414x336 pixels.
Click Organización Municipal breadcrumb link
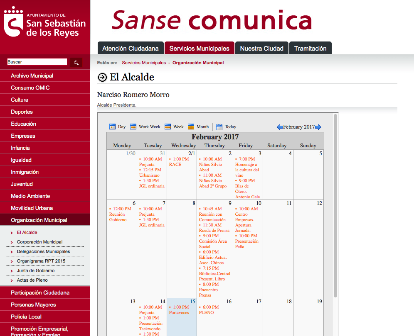click(x=198, y=63)
